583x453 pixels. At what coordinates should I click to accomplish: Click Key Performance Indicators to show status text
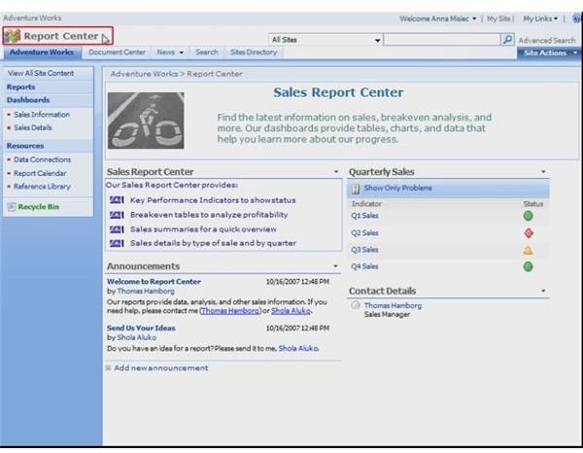tap(213, 200)
